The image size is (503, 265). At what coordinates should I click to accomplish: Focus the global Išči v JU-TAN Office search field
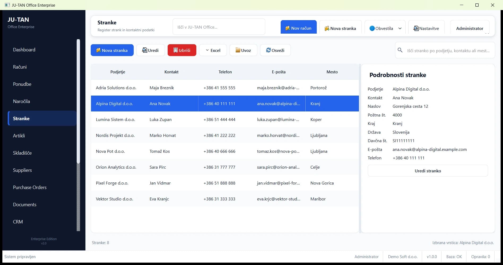point(219,27)
